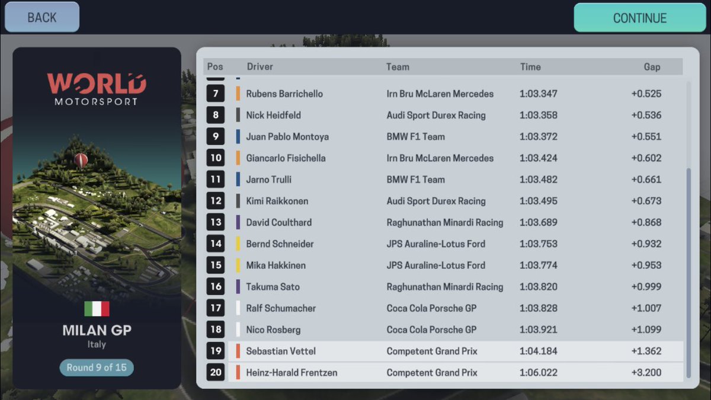Screen dimensions: 711x400
Task: Click lap time 1:04.184
Action: (x=539, y=351)
